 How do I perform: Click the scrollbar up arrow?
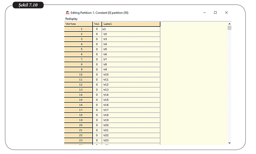(229, 23)
